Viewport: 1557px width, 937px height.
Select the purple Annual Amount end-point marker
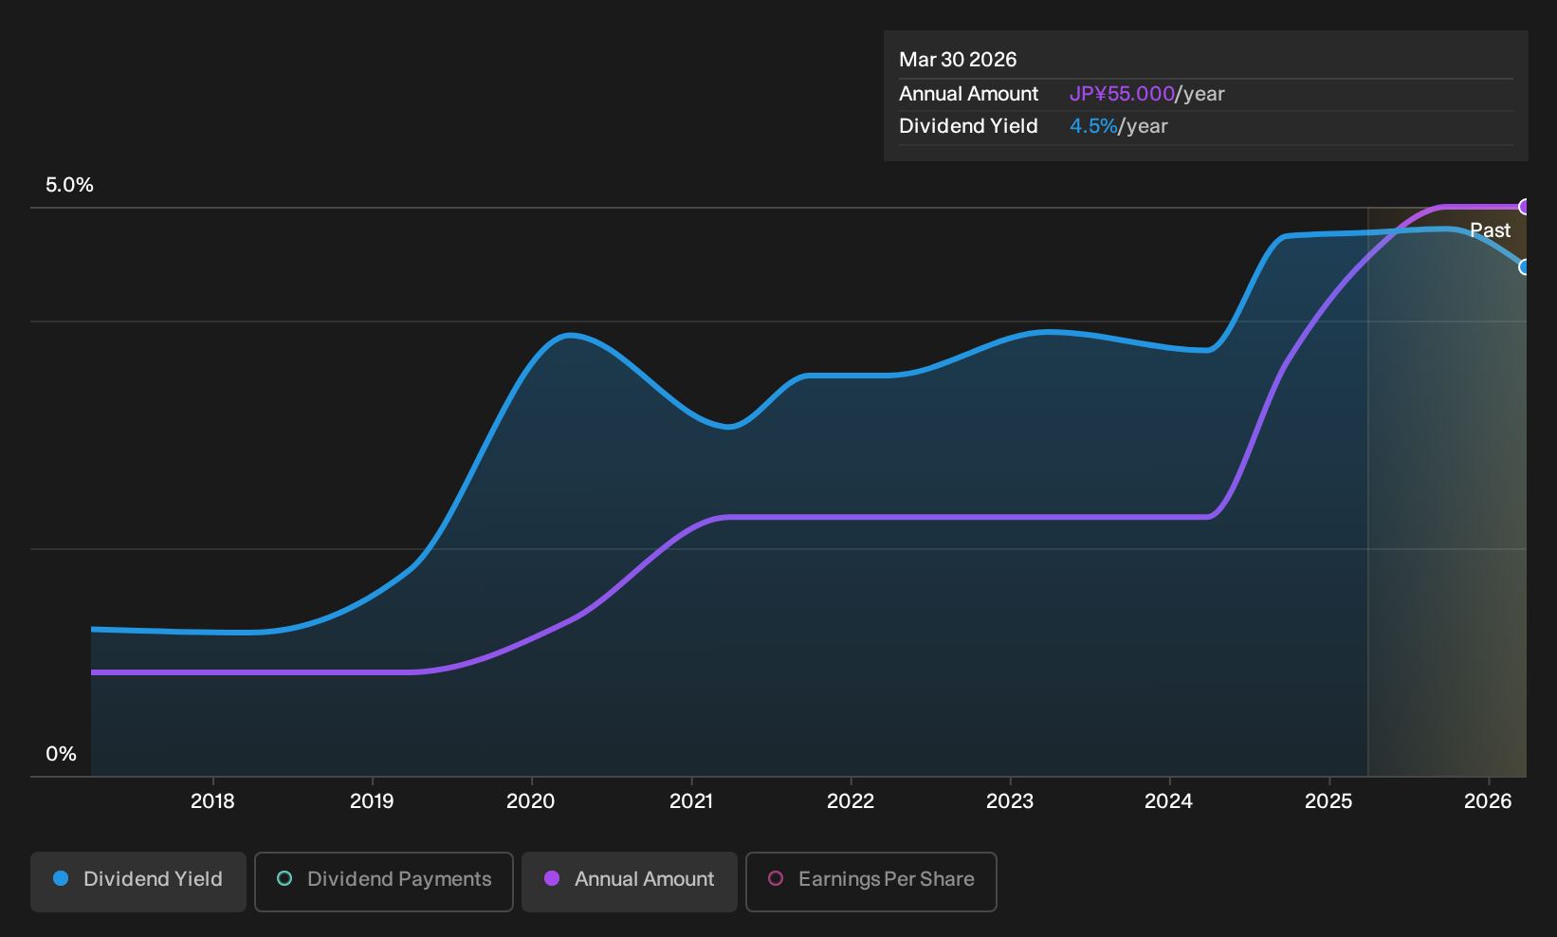point(1525,207)
